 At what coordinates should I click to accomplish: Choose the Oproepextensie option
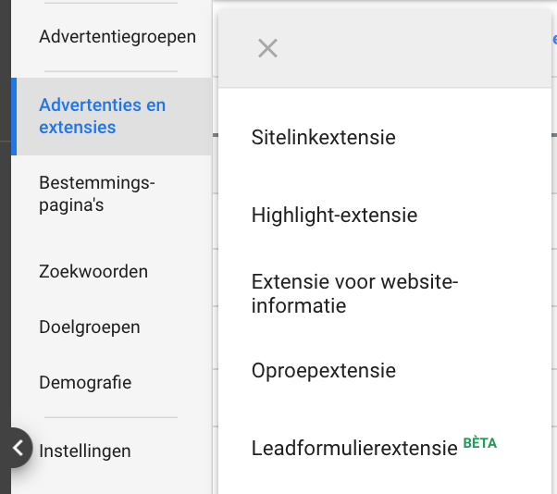coord(323,371)
